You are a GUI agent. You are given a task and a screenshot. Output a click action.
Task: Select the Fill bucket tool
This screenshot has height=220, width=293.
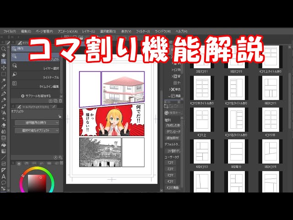(3, 145)
